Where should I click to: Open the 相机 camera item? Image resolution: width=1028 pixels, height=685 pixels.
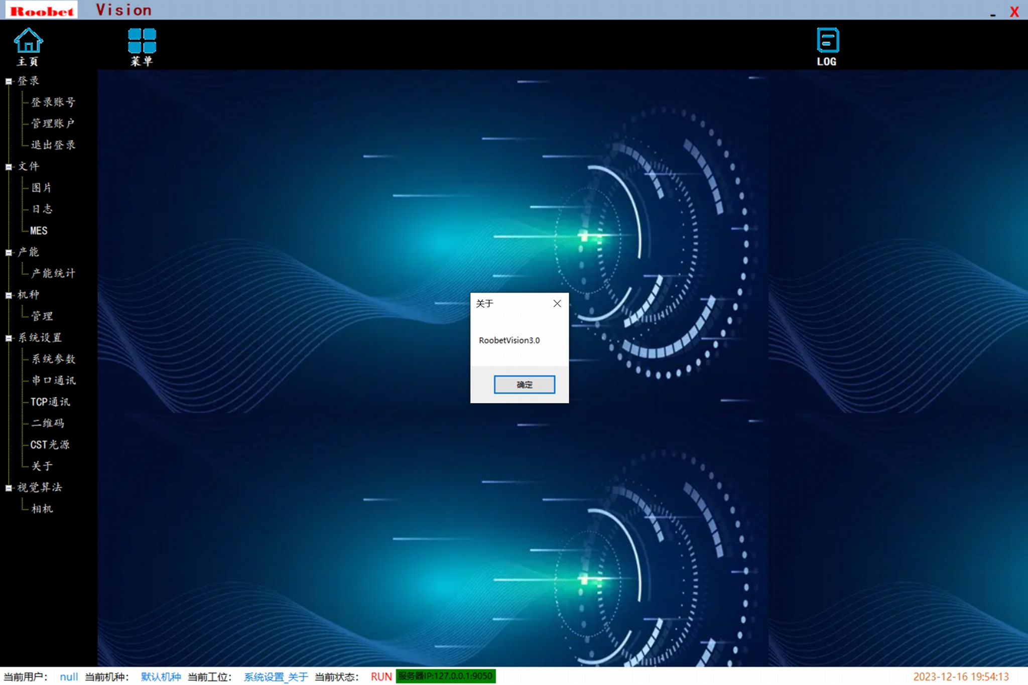coord(42,509)
